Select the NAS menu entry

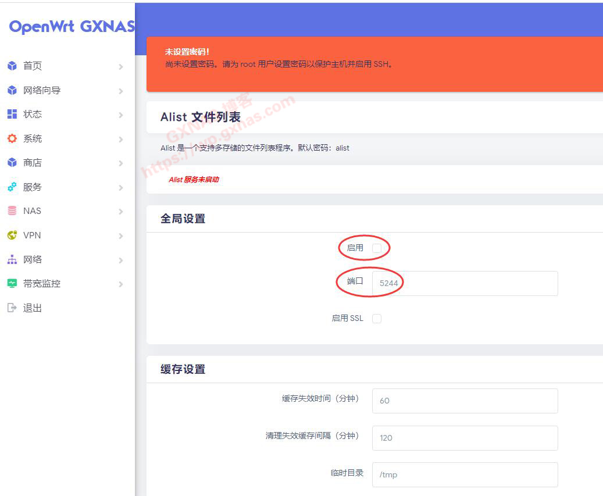[33, 210]
